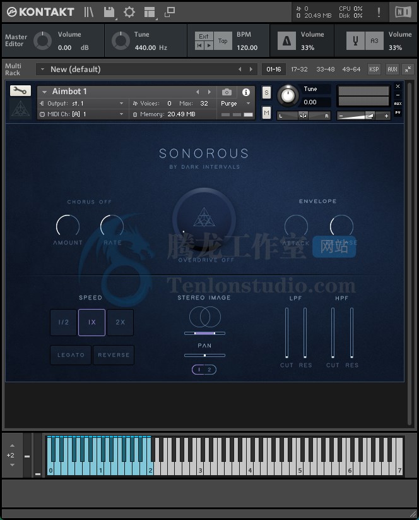Click the instrument Tune knob

tap(288, 95)
